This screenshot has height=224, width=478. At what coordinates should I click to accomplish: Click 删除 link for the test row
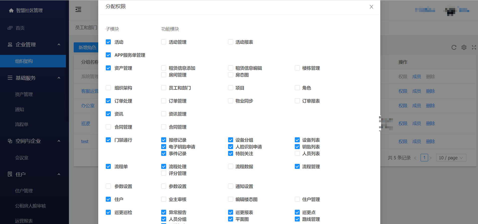[430, 142]
